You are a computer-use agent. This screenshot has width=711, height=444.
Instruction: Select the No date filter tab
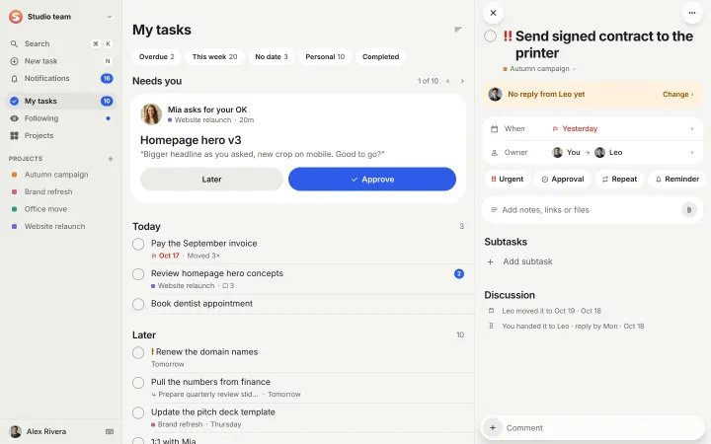click(x=272, y=56)
